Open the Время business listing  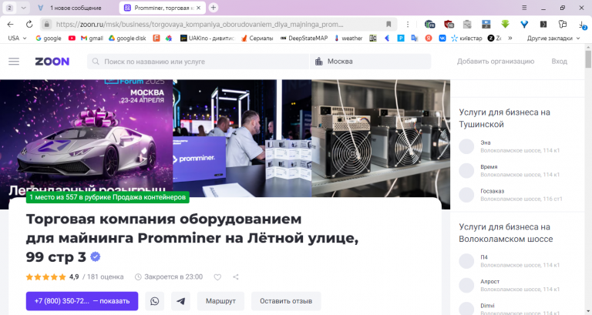point(509,170)
